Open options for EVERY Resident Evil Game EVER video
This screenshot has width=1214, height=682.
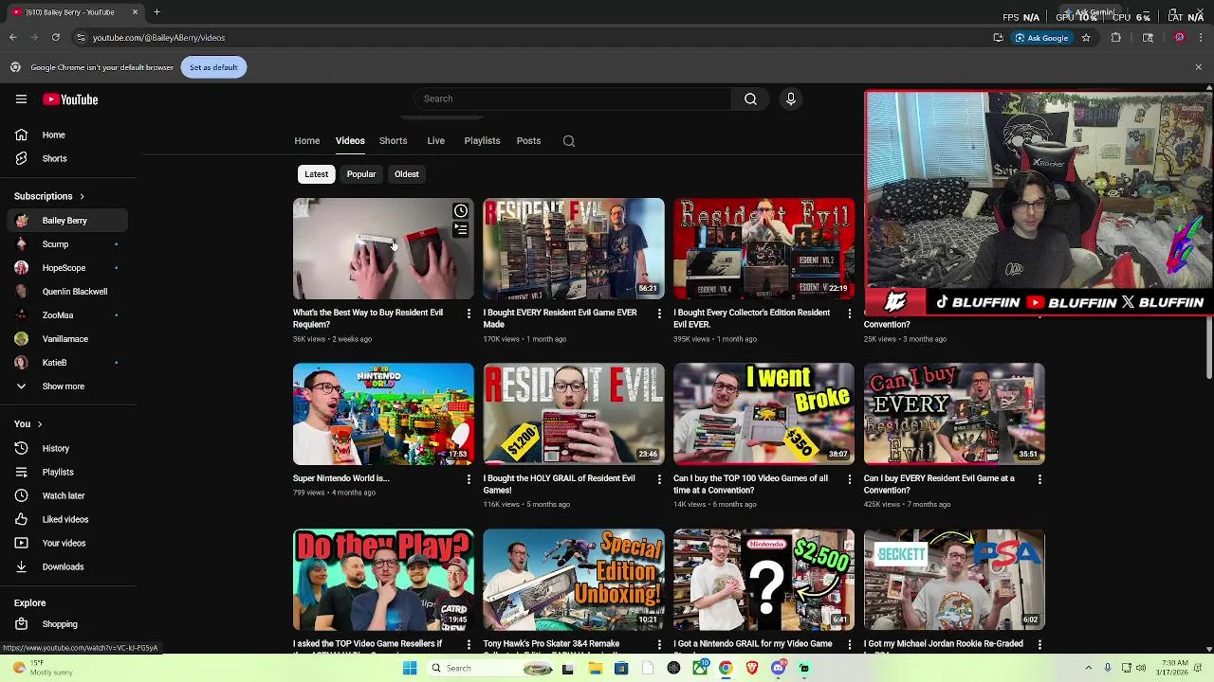tap(659, 313)
